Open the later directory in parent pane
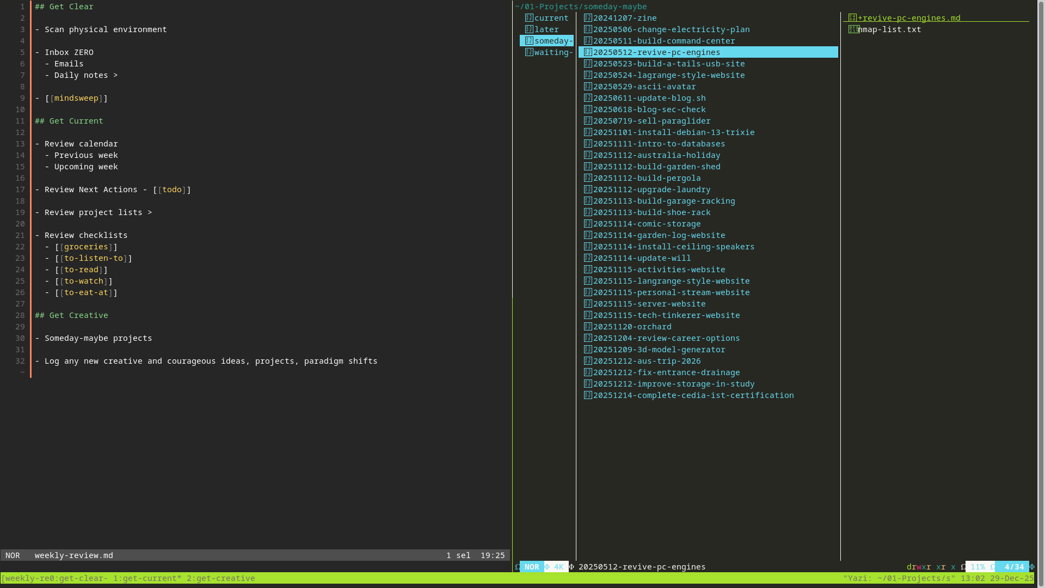The height and width of the screenshot is (588, 1045). tap(546, 29)
